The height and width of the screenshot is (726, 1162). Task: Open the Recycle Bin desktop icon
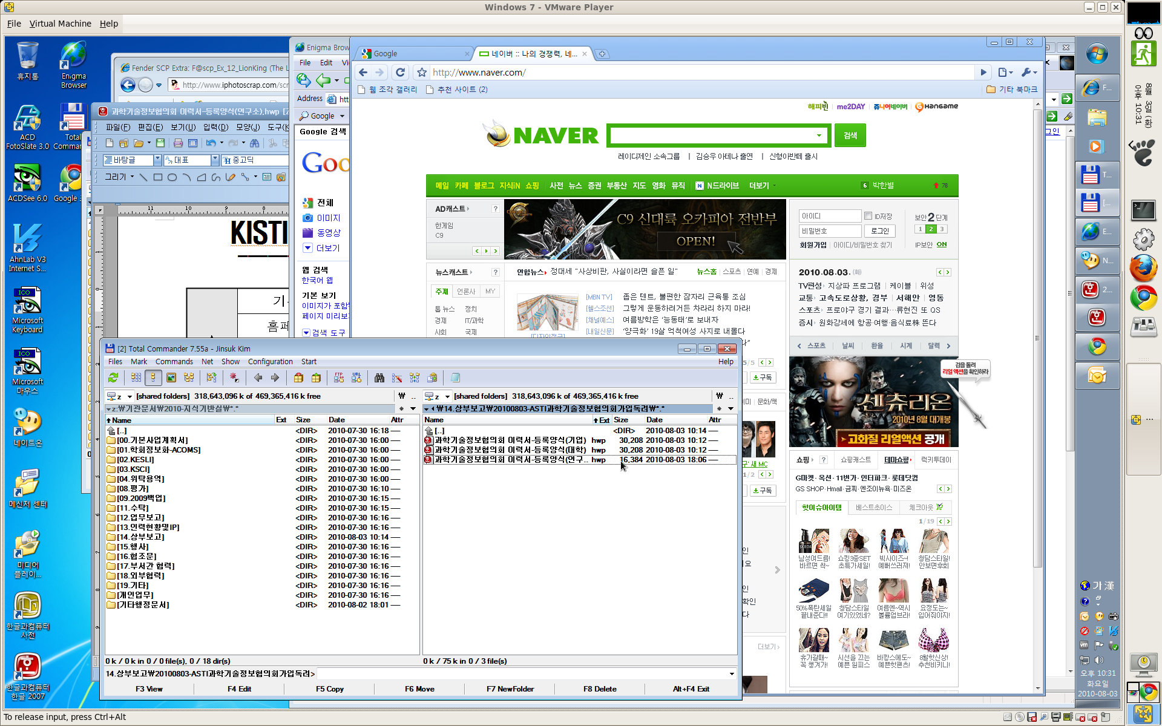point(27,61)
